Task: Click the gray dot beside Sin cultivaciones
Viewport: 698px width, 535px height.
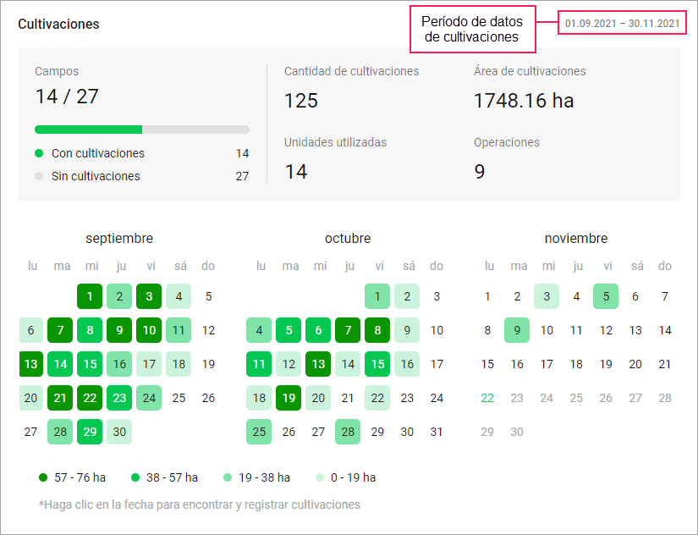Action: click(39, 176)
